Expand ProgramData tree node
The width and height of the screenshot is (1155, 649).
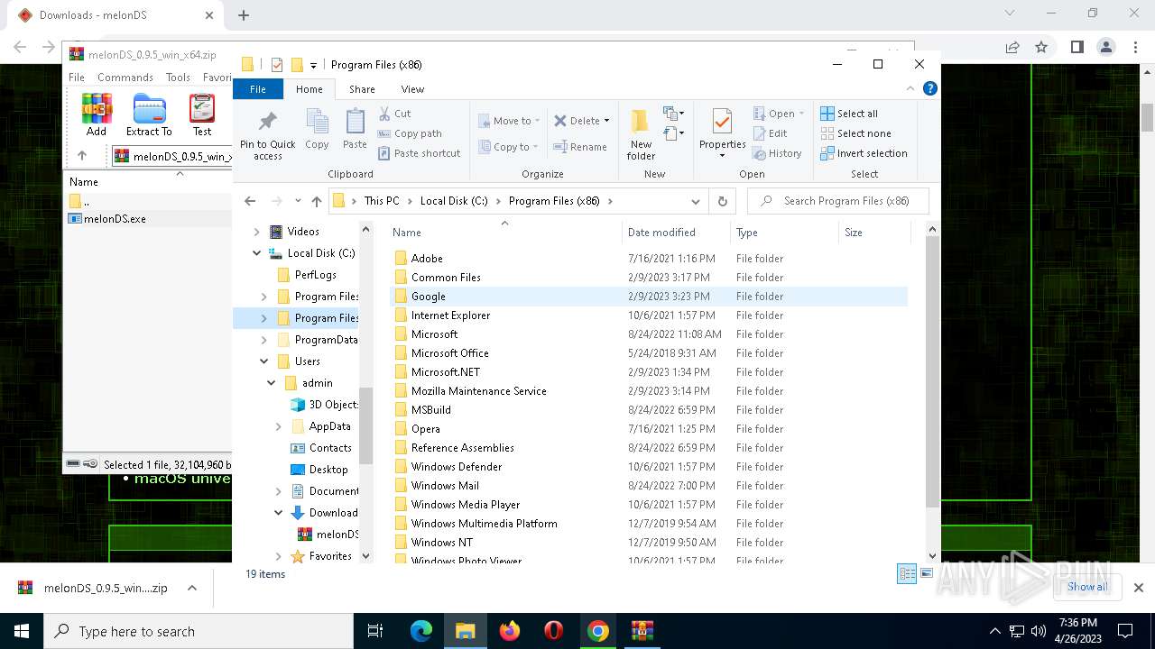point(264,340)
